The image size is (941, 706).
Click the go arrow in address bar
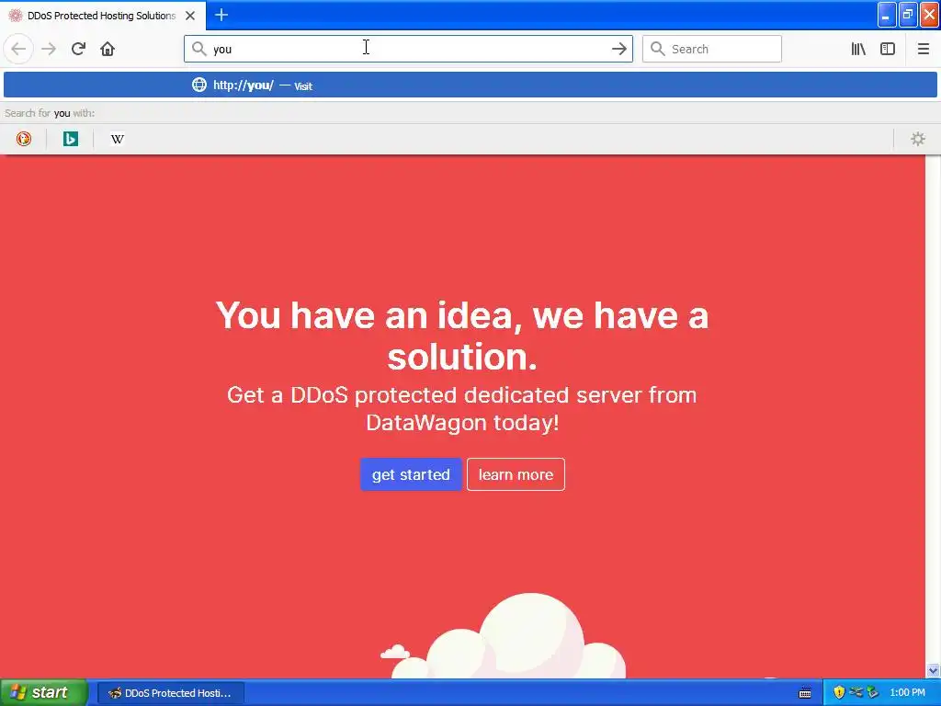coord(618,50)
